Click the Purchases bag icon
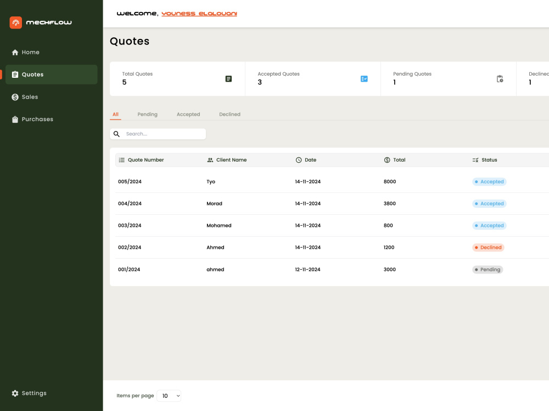 pyautogui.click(x=15, y=119)
